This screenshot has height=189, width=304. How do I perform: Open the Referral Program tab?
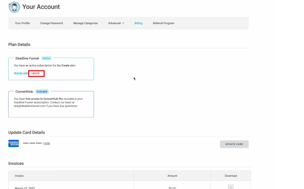[164, 23]
